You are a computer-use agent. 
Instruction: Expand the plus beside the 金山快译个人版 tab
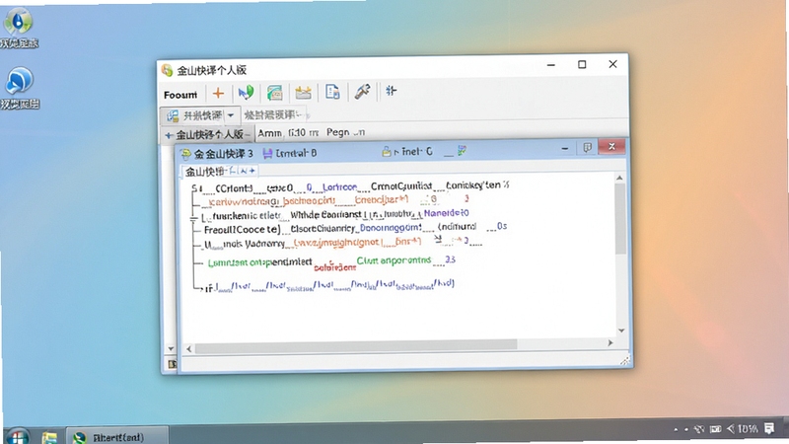(x=169, y=135)
